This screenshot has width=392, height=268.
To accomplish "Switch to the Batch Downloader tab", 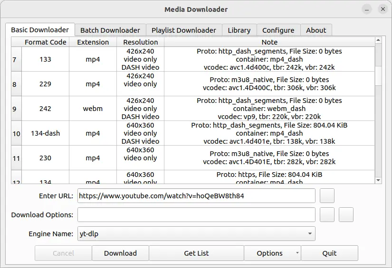I will [x=110, y=30].
